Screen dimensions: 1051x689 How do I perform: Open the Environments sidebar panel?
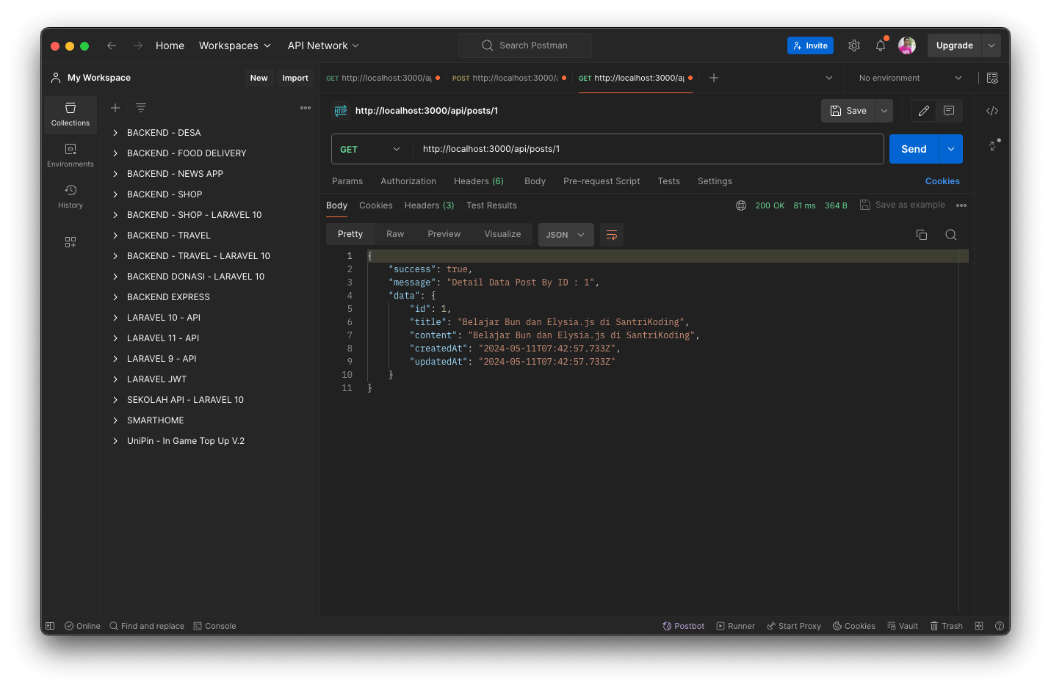point(71,155)
